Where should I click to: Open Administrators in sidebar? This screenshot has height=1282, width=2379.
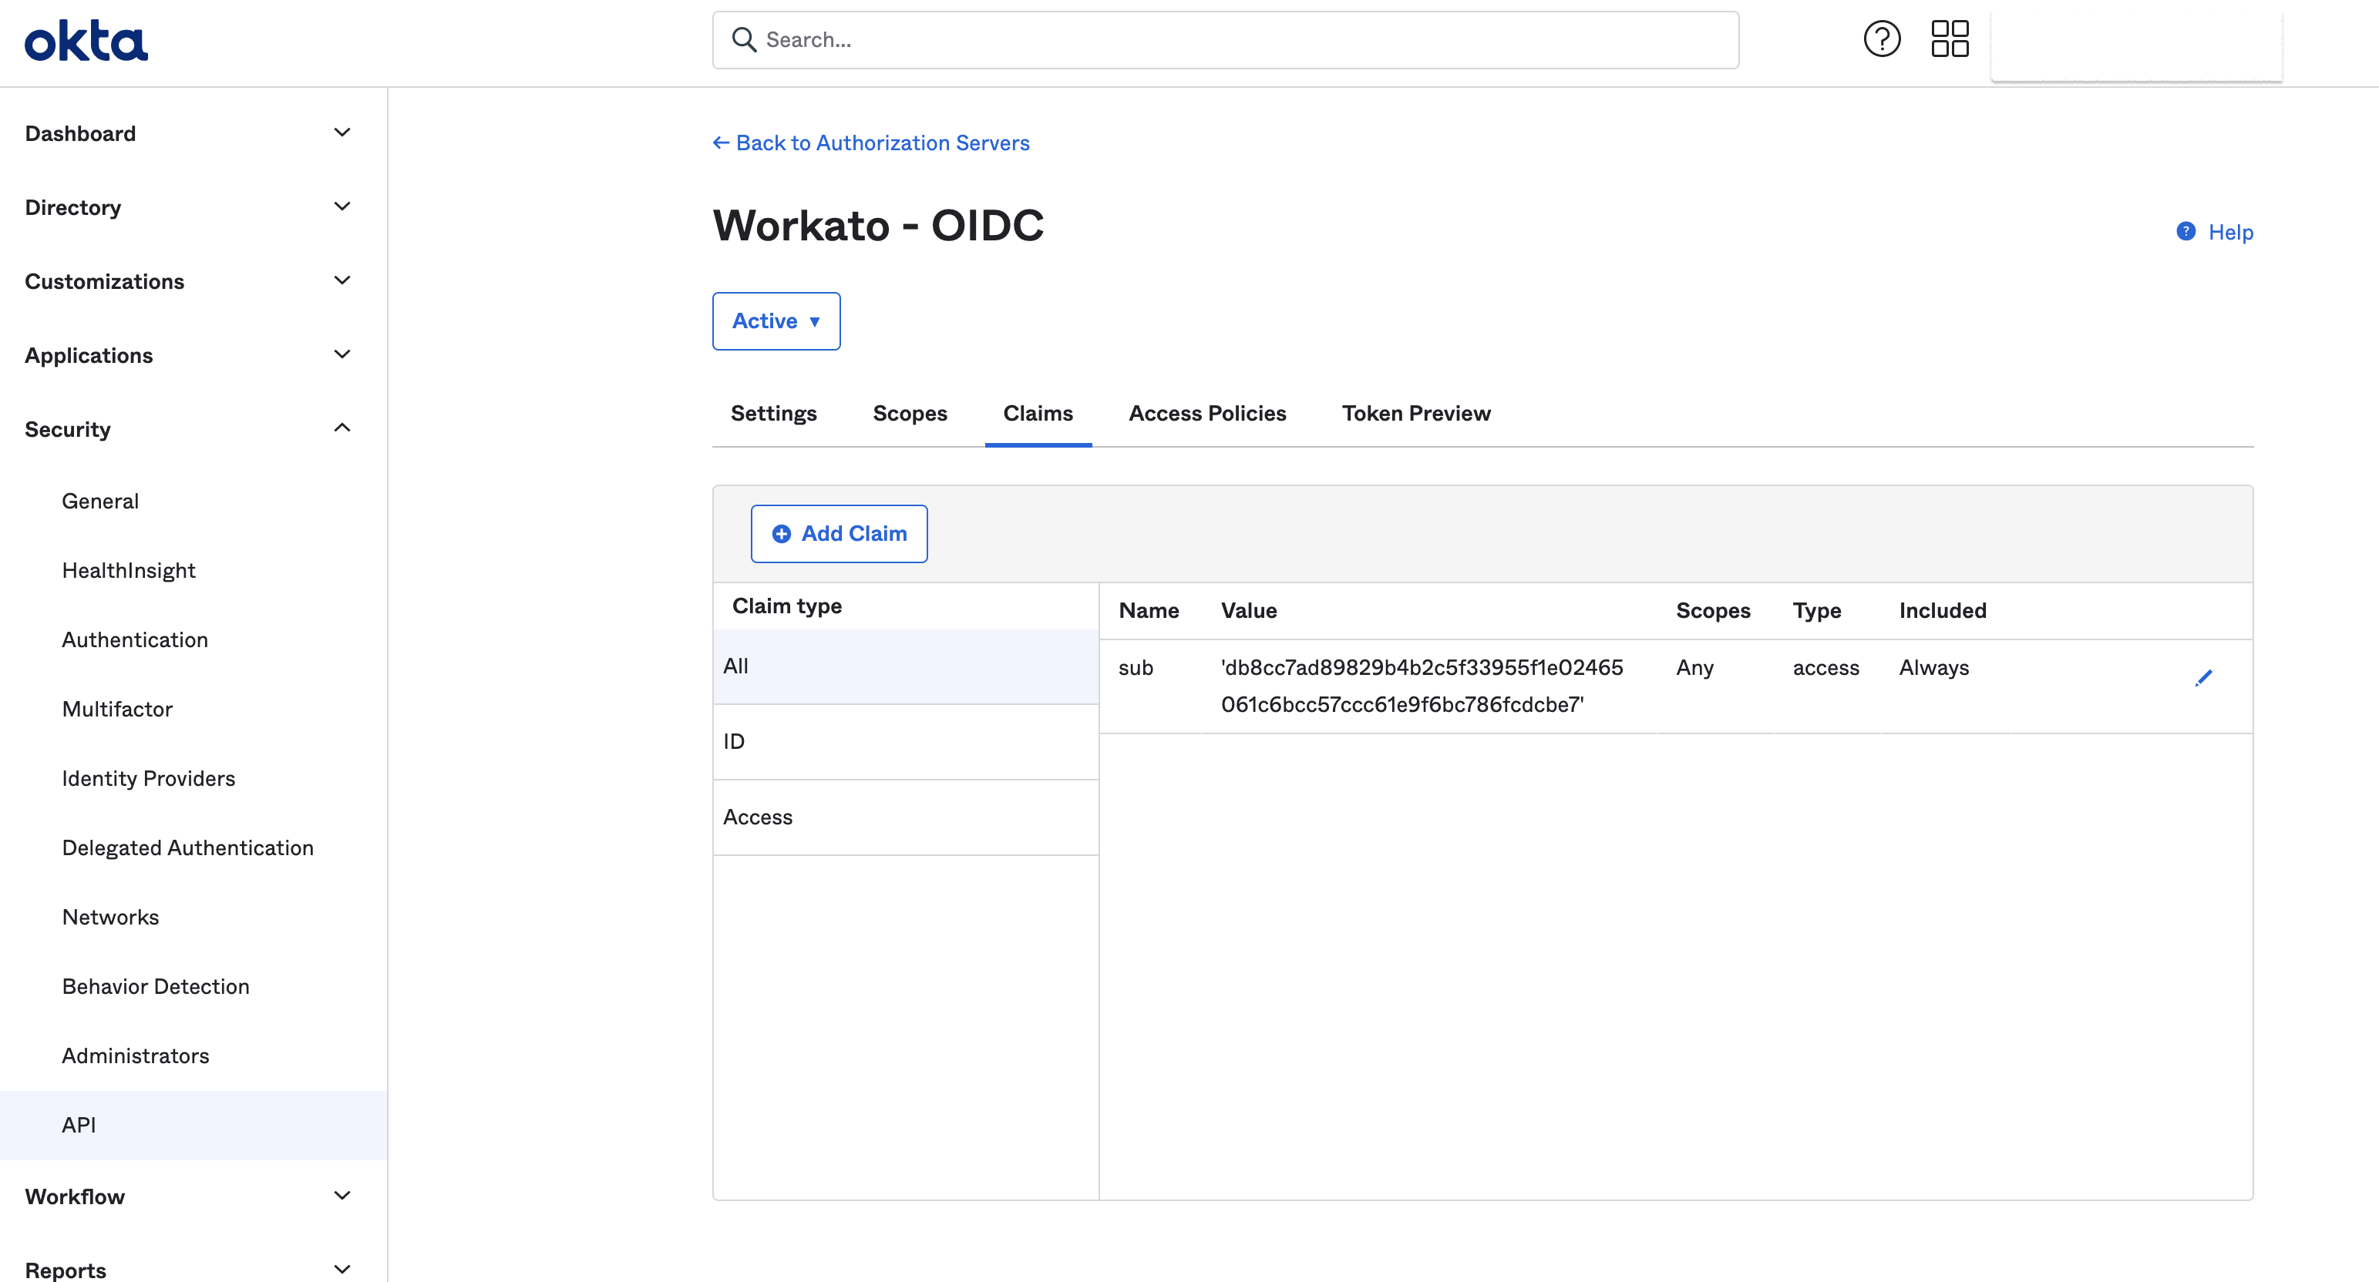pyautogui.click(x=135, y=1055)
